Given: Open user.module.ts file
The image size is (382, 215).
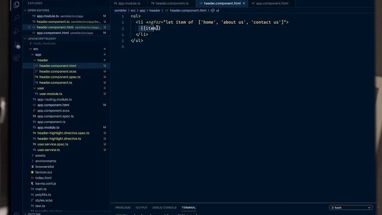Looking at the screenshot, I should click(x=51, y=94).
